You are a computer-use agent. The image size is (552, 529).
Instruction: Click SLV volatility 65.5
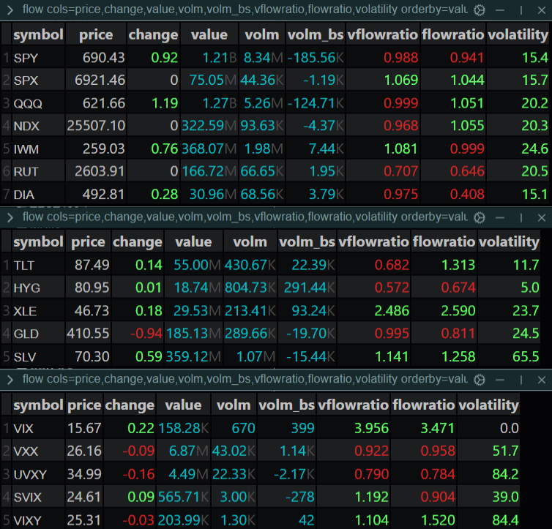526,356
